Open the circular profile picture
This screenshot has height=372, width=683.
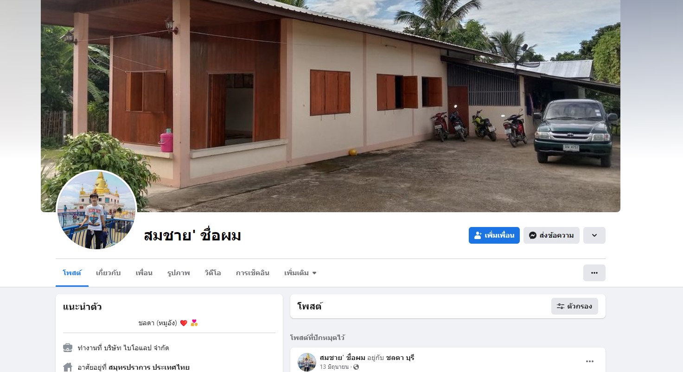coord(96,210)
